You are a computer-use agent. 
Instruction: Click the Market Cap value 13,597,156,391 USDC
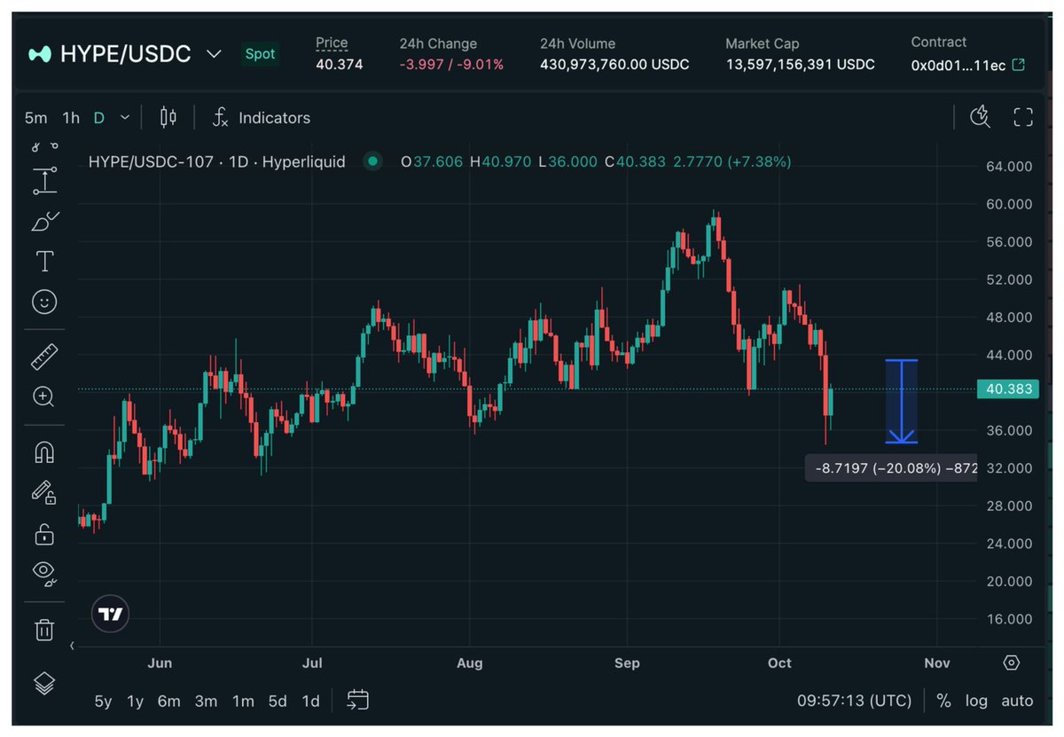click(x=800, y=65)
